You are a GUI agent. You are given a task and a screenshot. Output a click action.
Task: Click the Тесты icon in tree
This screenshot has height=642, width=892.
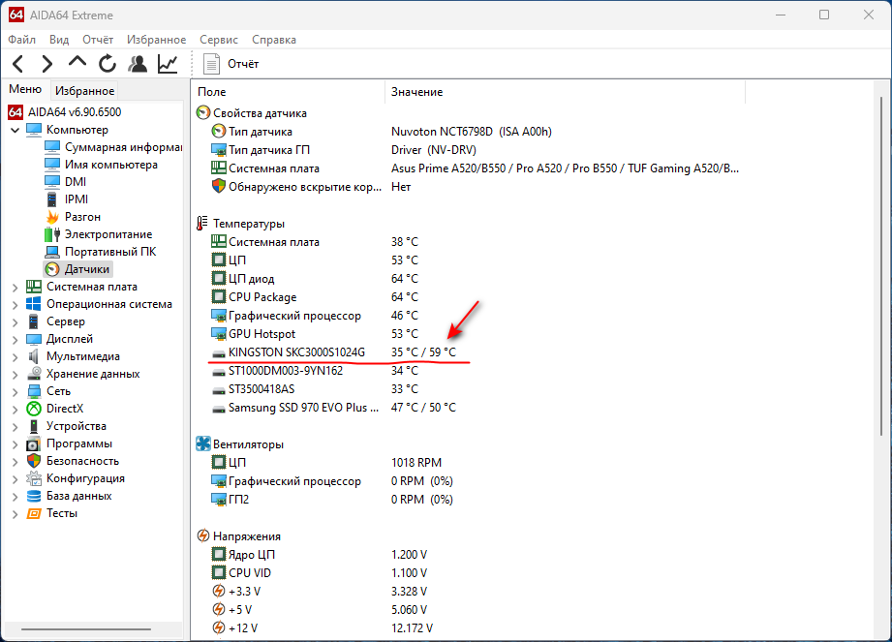[34, 513]
